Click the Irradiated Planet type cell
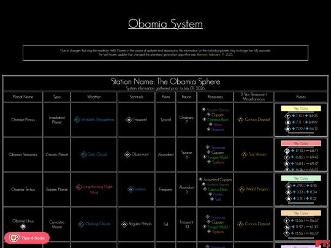This screenshot has width=331, height=248. (x=56, y=120)
